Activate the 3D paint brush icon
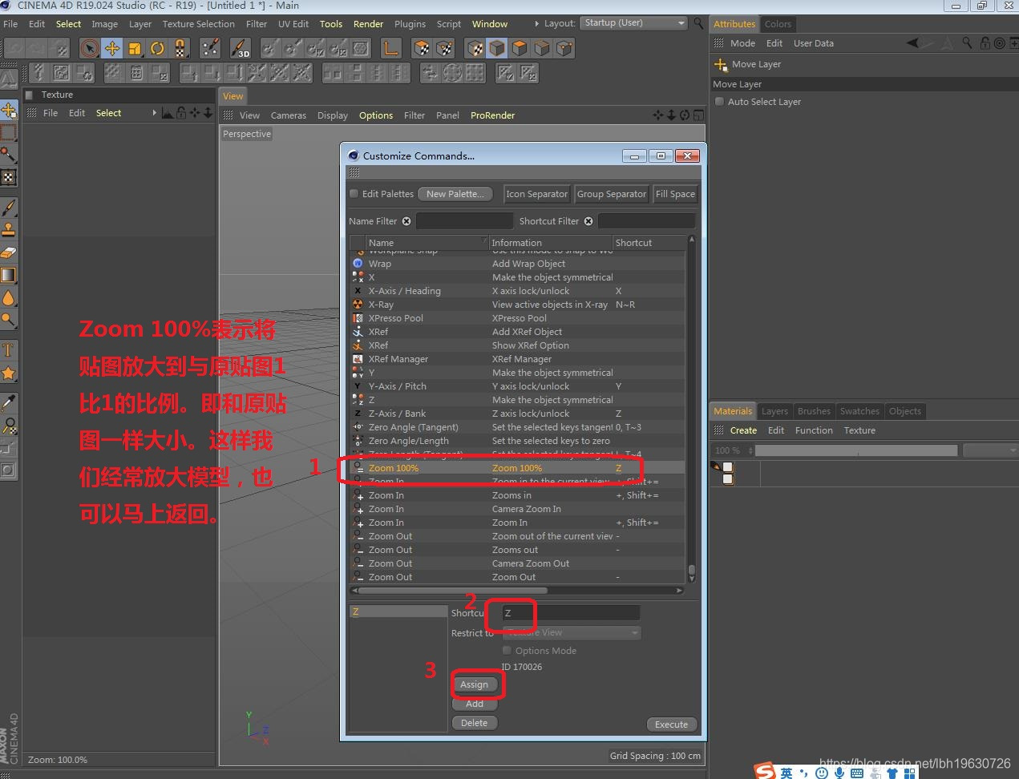The image size is (1019, 779). [x=241, y=49]
